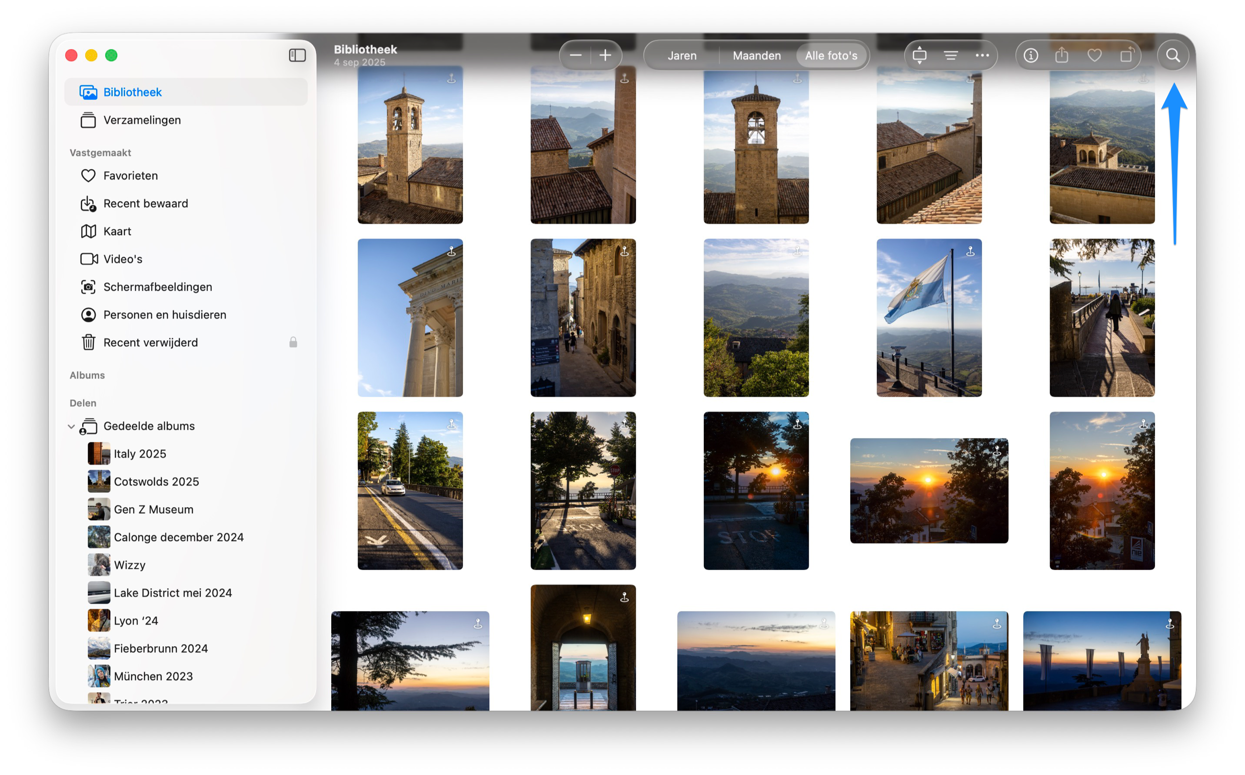Switch to the Jaren view
Image resolution: width=1245 pixels, height=775 pixels.
click(x=682, y=55)
